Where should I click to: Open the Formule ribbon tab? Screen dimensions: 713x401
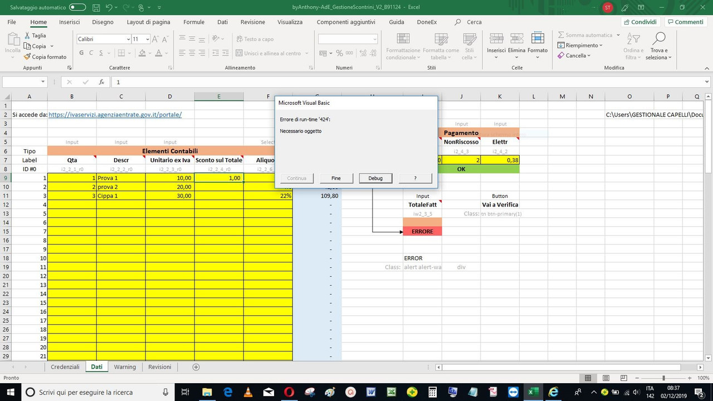[x=193, y=22]
